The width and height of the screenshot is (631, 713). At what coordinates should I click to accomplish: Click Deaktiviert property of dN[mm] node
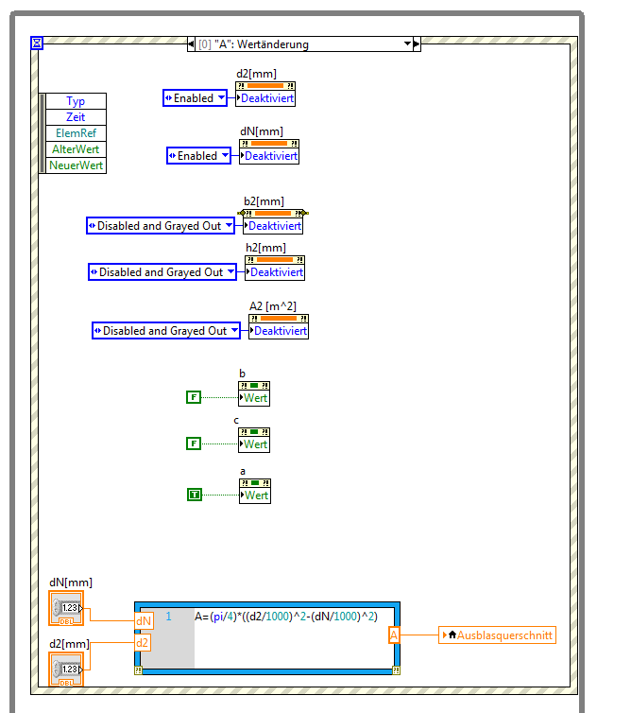click(269, 156)
